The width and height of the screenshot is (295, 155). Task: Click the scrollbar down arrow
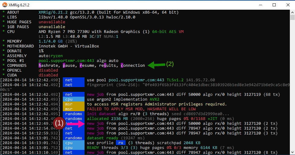pyautogui.click(x=292, y=152)
